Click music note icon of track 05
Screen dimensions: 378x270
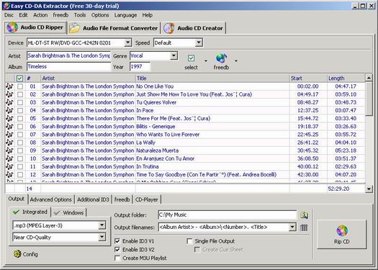9,118
